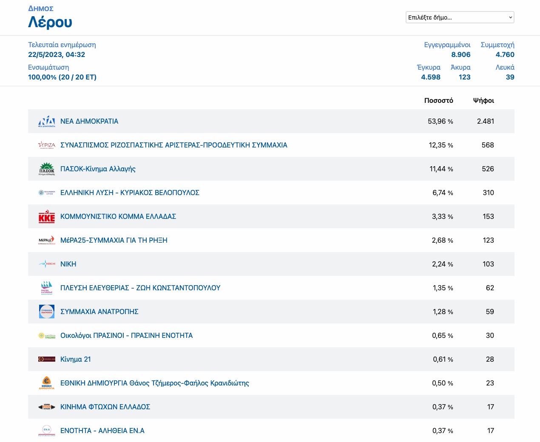Select ΚΙΝΗΜΑ ΦΤΩΧΩΝ ΕΛΛΑΔΟΣ party name
Viewport: 540px width, 442px height.
click(105, 407)
